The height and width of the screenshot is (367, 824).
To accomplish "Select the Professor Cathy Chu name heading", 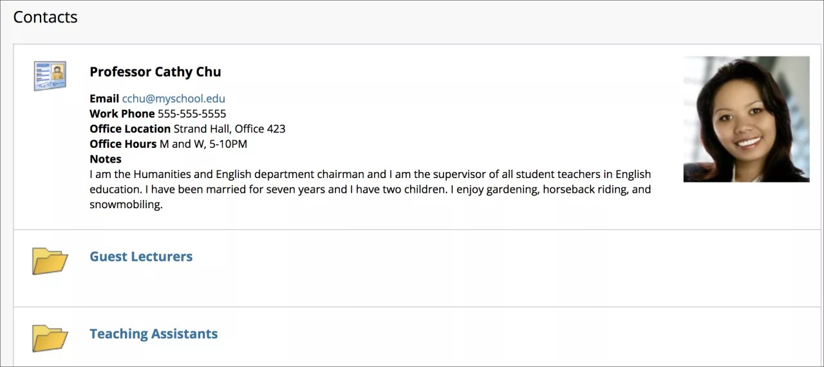I will coord(155,72).
